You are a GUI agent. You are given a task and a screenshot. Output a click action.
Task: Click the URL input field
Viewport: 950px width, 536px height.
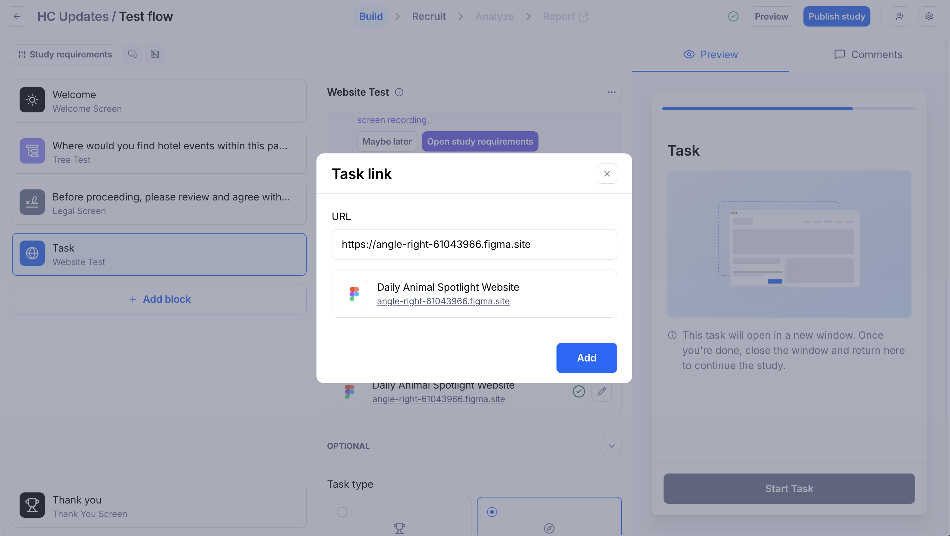point(474,244)
